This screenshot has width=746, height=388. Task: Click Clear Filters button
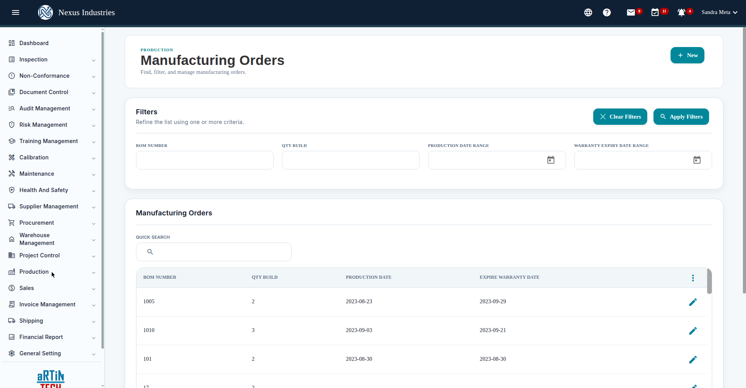(x=620, y=117)
